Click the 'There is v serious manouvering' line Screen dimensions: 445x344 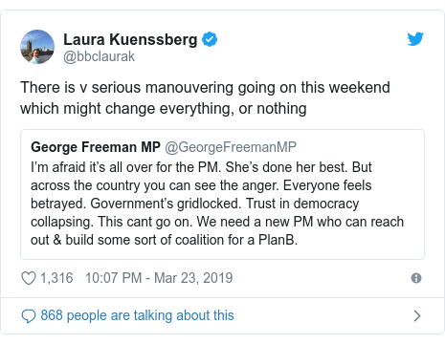coord(205,87)
